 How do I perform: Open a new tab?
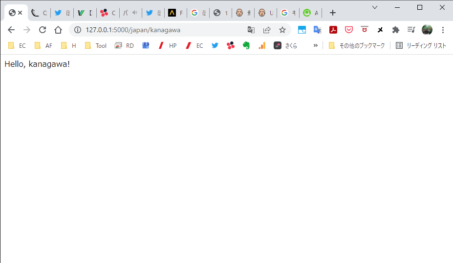point(333,13)
